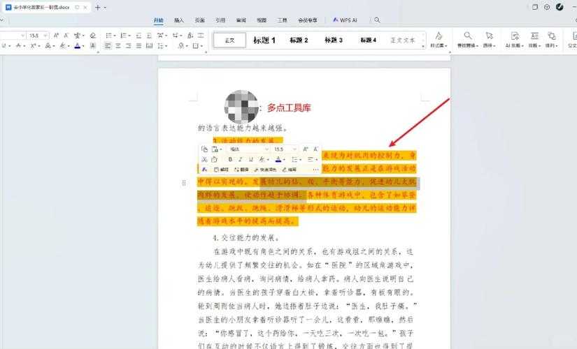Apply the 标题 1 style
The width and height of the screenshot is (577, 349).
pos(264,40)
